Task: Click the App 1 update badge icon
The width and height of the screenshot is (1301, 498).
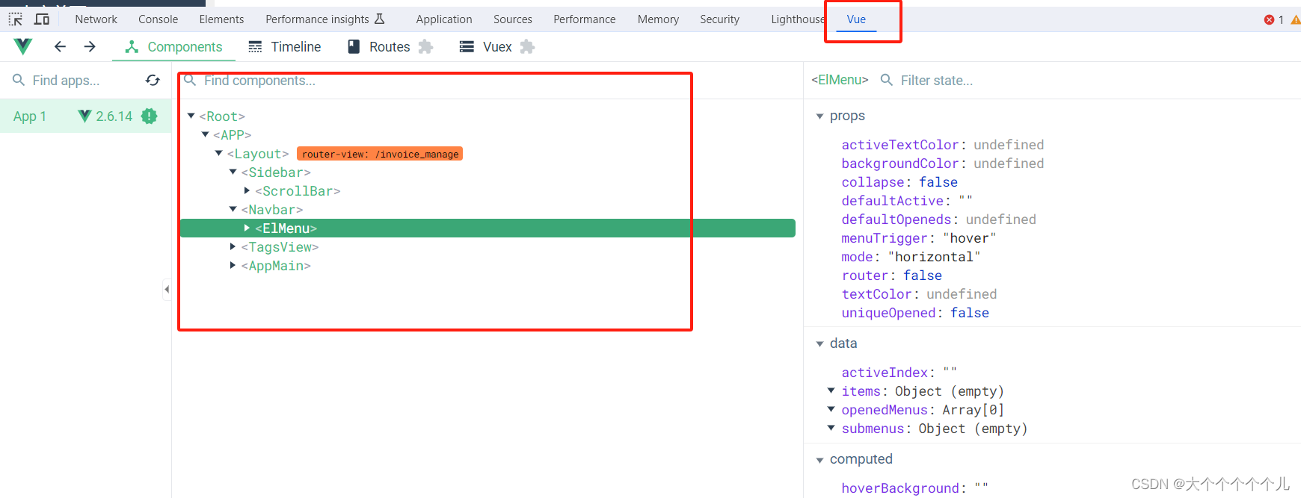Action: tap(150, 116)
